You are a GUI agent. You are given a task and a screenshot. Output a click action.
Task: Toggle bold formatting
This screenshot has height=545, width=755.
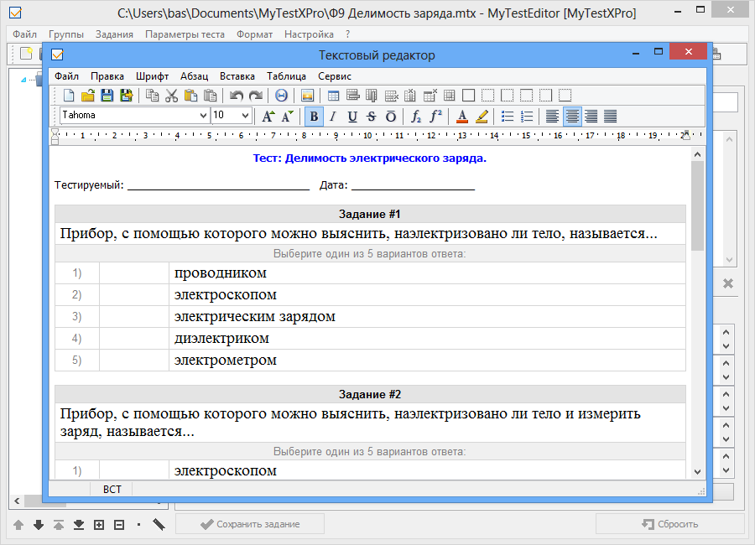click(x=314, y=116)
